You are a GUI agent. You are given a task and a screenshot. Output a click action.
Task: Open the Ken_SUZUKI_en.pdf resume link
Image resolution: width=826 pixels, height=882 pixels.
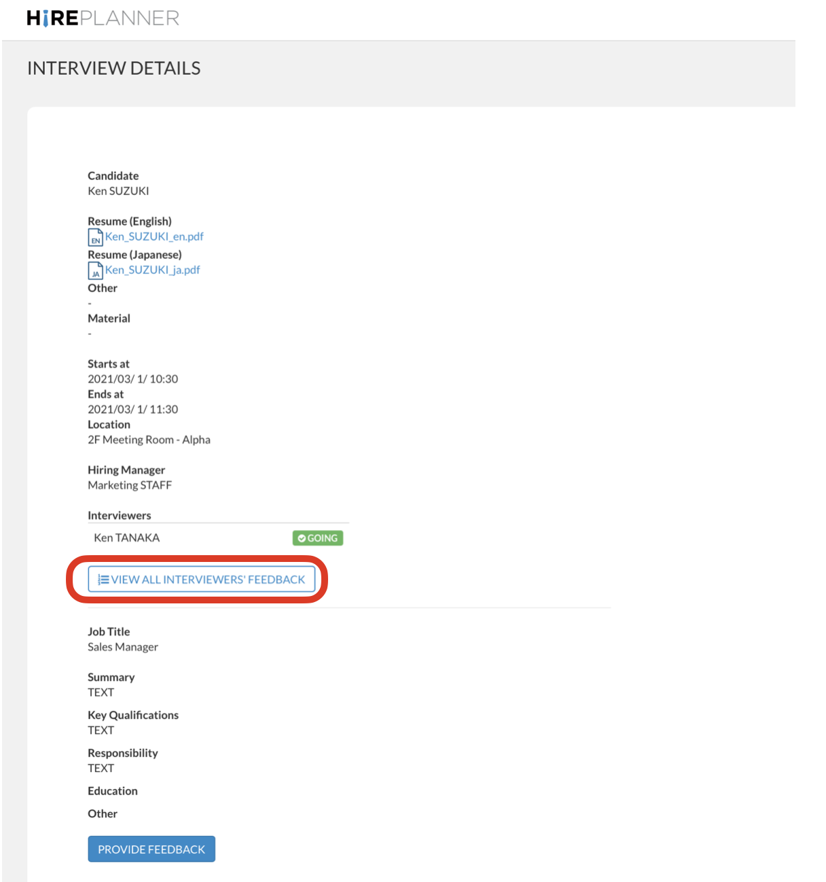(x=154, y=236)
